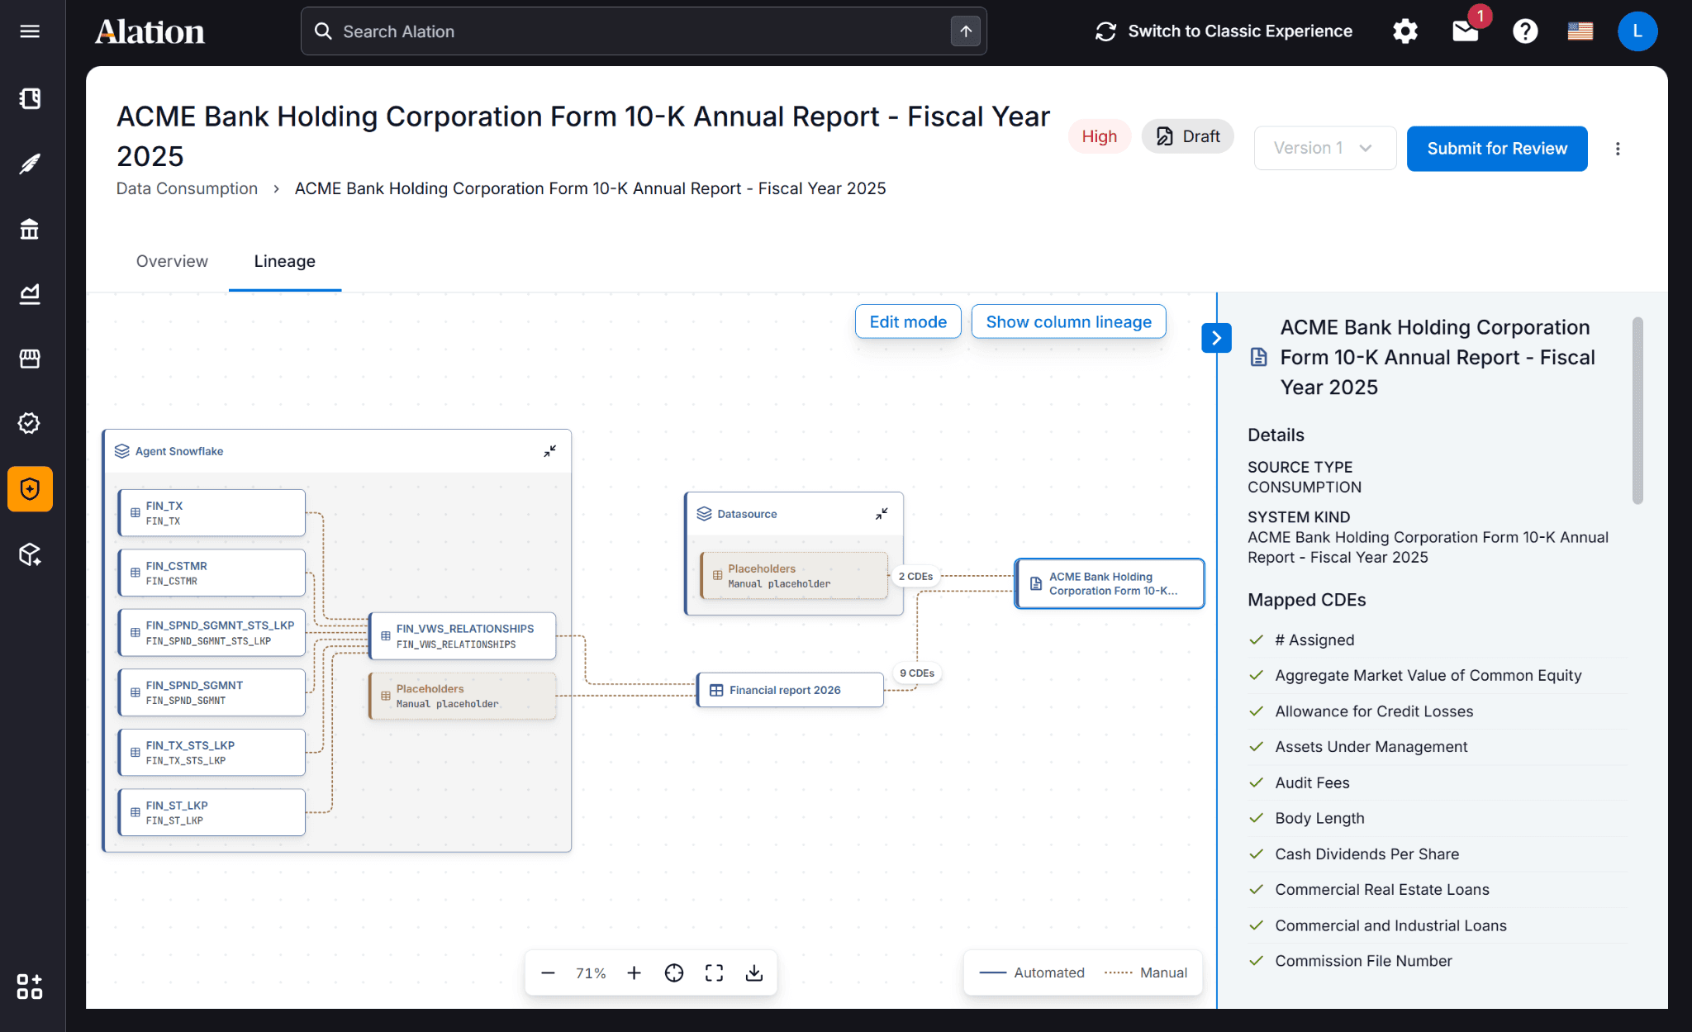Select the FIN_TX_STS_LKP table node
Viewport: 1692px width, 1032px height.
[211, 753]
